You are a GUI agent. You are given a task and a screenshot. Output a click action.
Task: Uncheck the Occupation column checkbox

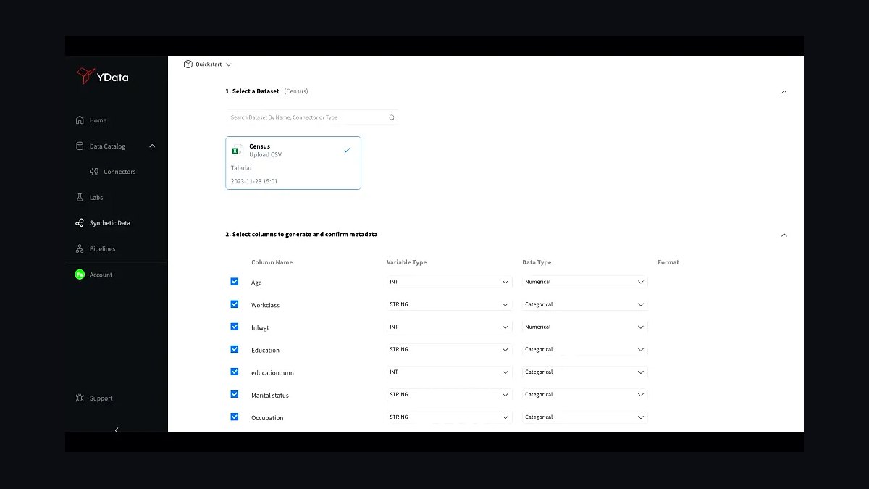(x=235, y=417)
